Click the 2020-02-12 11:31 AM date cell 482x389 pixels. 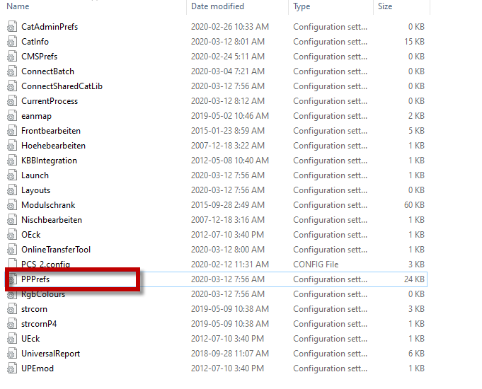click(x=229, y=265)
